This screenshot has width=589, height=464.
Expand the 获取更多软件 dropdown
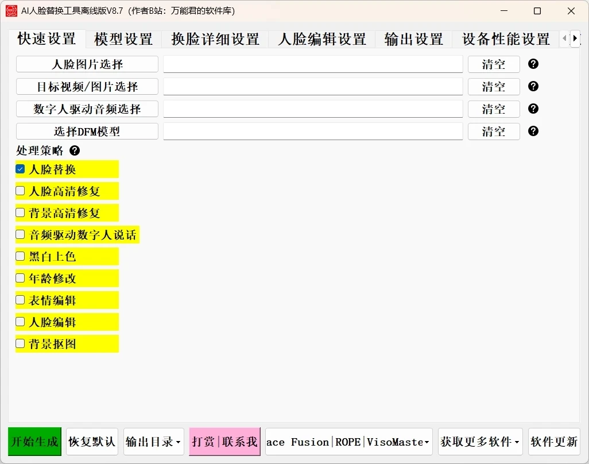(x=480, y=442)
